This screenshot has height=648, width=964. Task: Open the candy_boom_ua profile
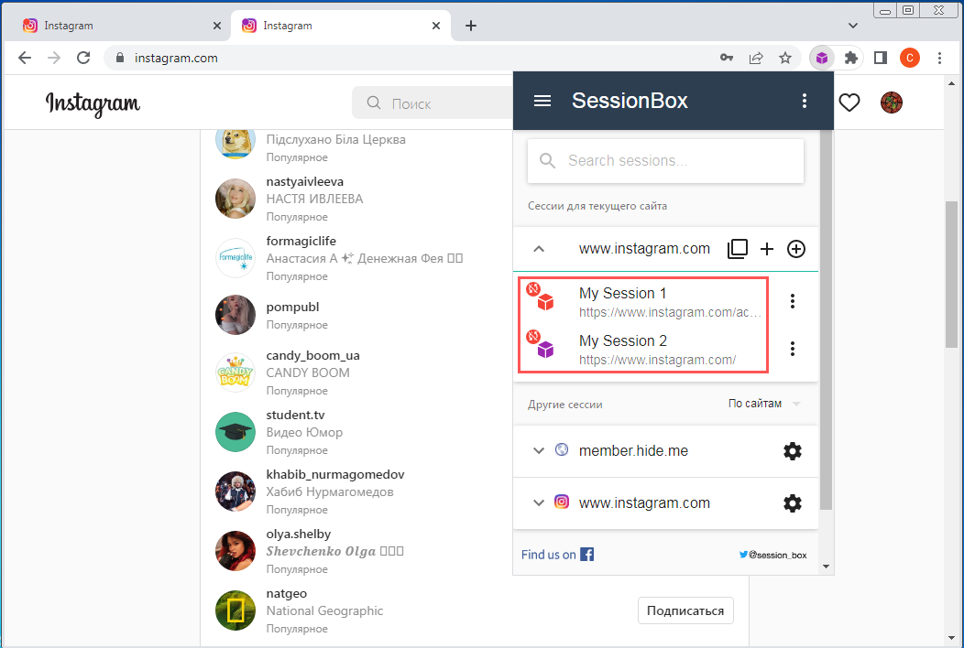click(312, 356)
